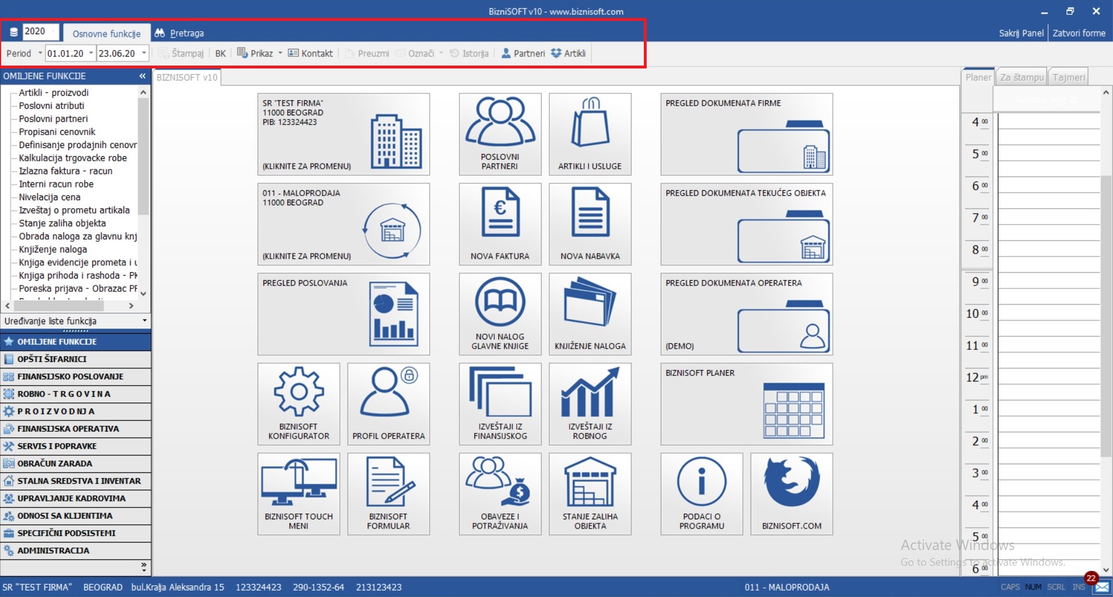
Task: Open Izveštaji iz Robnog tile
Action: pyautogui.click(x=590, y=404)
